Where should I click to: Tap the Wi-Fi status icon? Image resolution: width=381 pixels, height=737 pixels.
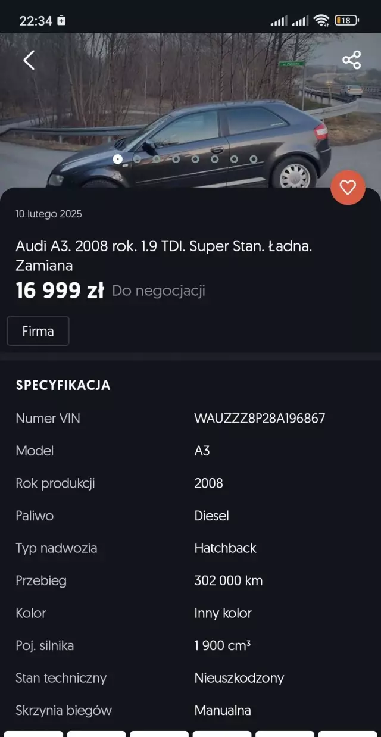pyautogui.click(x=322, y=18)
